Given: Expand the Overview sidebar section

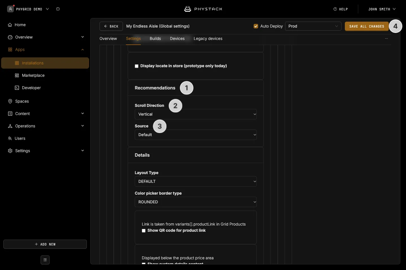Looking at the screenshot, I should coord(83,37).
